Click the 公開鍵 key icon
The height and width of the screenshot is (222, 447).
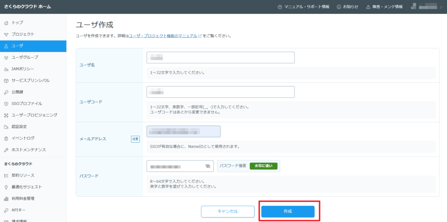coord(6,92)
